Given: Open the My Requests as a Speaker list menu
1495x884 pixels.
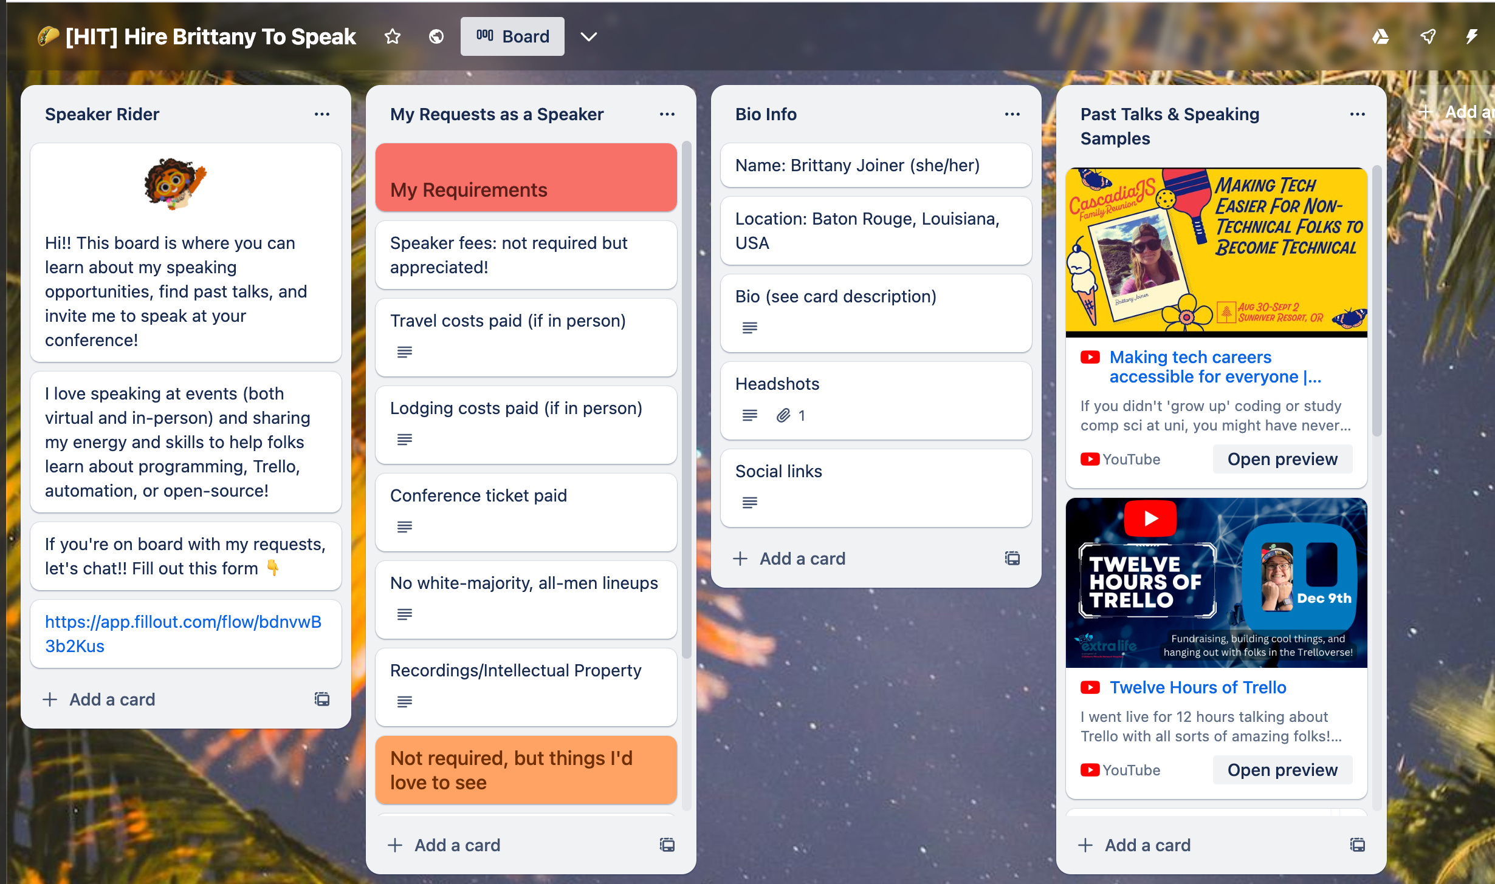Looking at the screenshot, I should pos(667,114).
